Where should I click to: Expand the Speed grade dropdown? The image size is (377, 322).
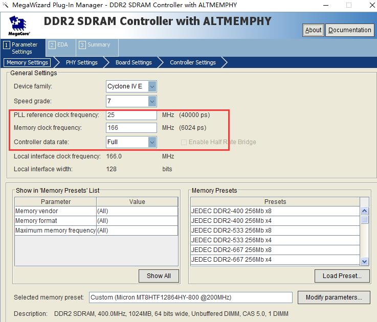click(x=152, y=101)
